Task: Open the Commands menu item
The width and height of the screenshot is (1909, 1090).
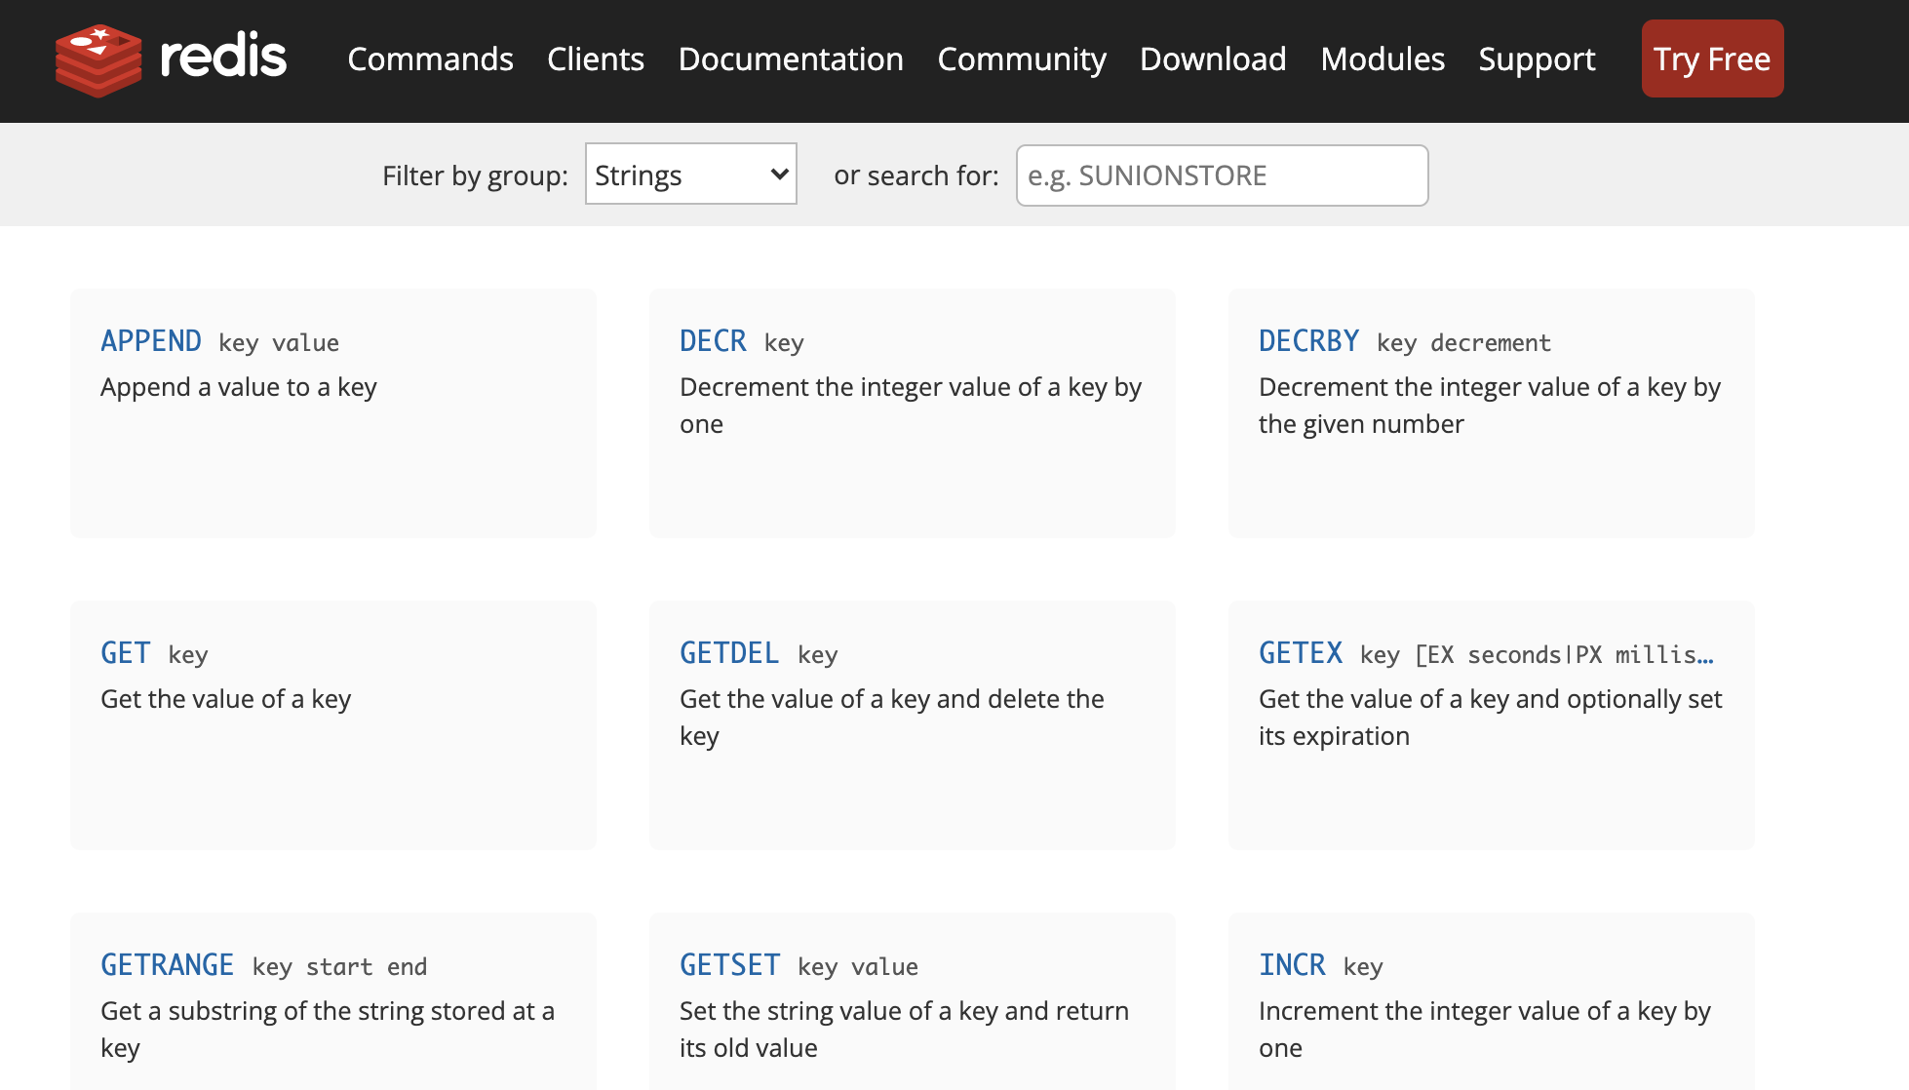Action: 430,59
